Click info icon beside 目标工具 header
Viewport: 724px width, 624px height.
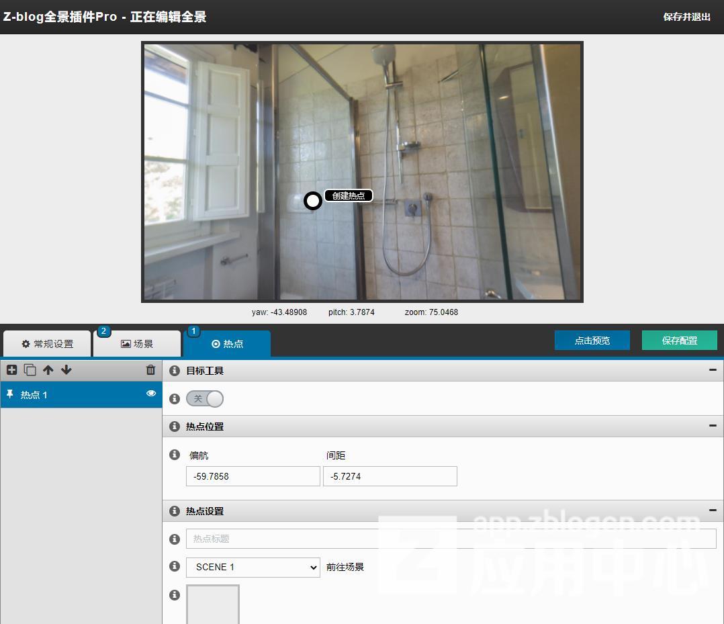click(175, 371)
